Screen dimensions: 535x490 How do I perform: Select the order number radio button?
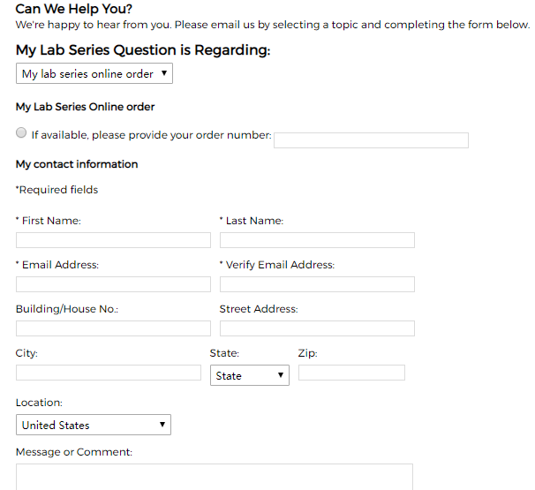click(21, 132)
